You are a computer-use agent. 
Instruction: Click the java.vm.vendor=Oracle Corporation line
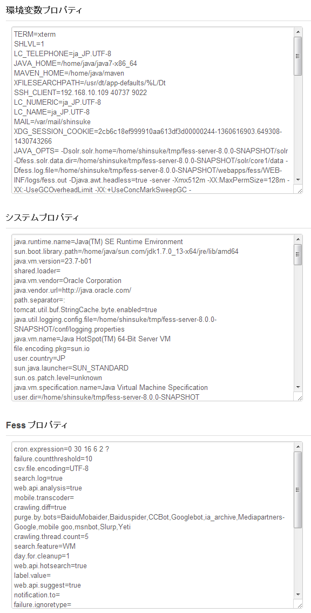(x=67, y=281)
